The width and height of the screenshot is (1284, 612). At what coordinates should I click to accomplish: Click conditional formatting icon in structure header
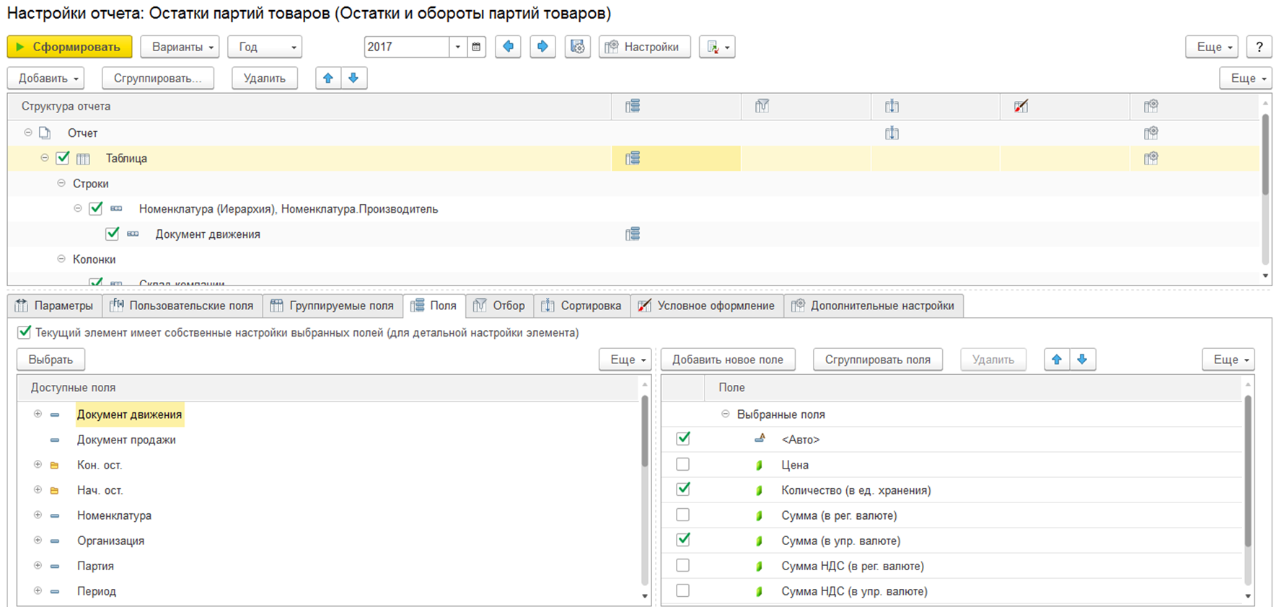point(1021,106)
